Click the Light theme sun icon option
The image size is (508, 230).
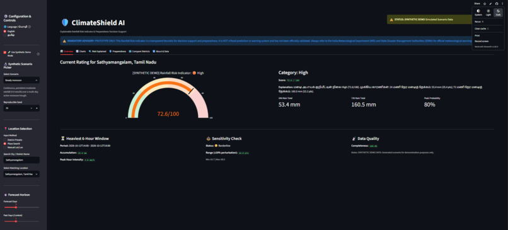point(488,11)
